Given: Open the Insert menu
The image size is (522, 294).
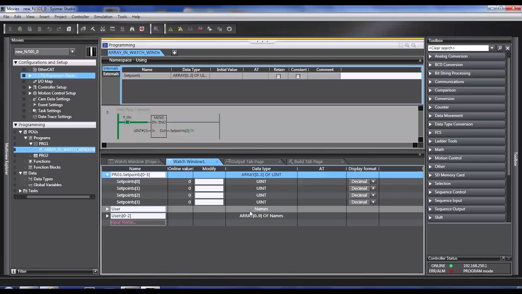Looking at the screenshot, I should (44, 17).
